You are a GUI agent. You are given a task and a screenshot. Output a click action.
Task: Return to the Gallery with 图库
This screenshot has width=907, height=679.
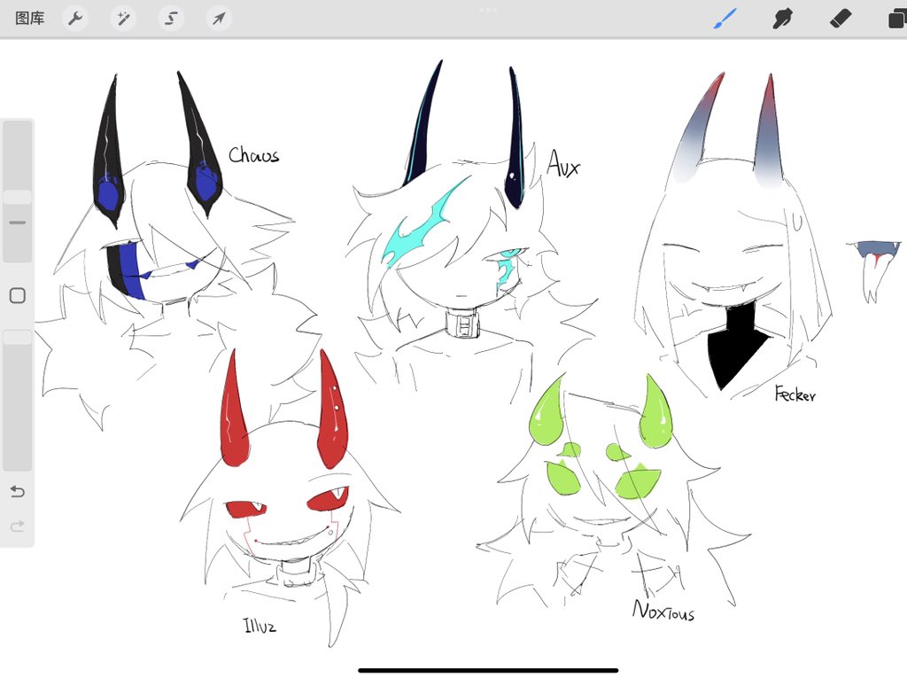[x=29, y=18]
